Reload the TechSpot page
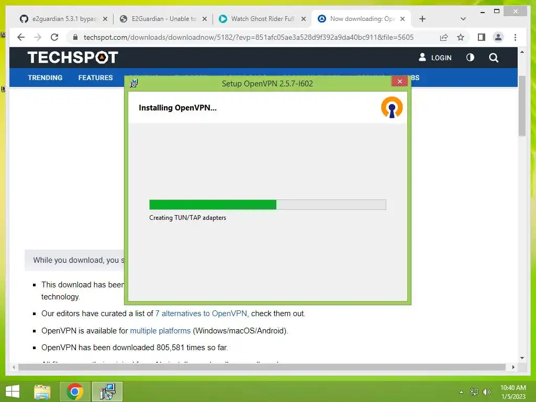The width and height of the screenshot is (536, 402). click(54, 37)
